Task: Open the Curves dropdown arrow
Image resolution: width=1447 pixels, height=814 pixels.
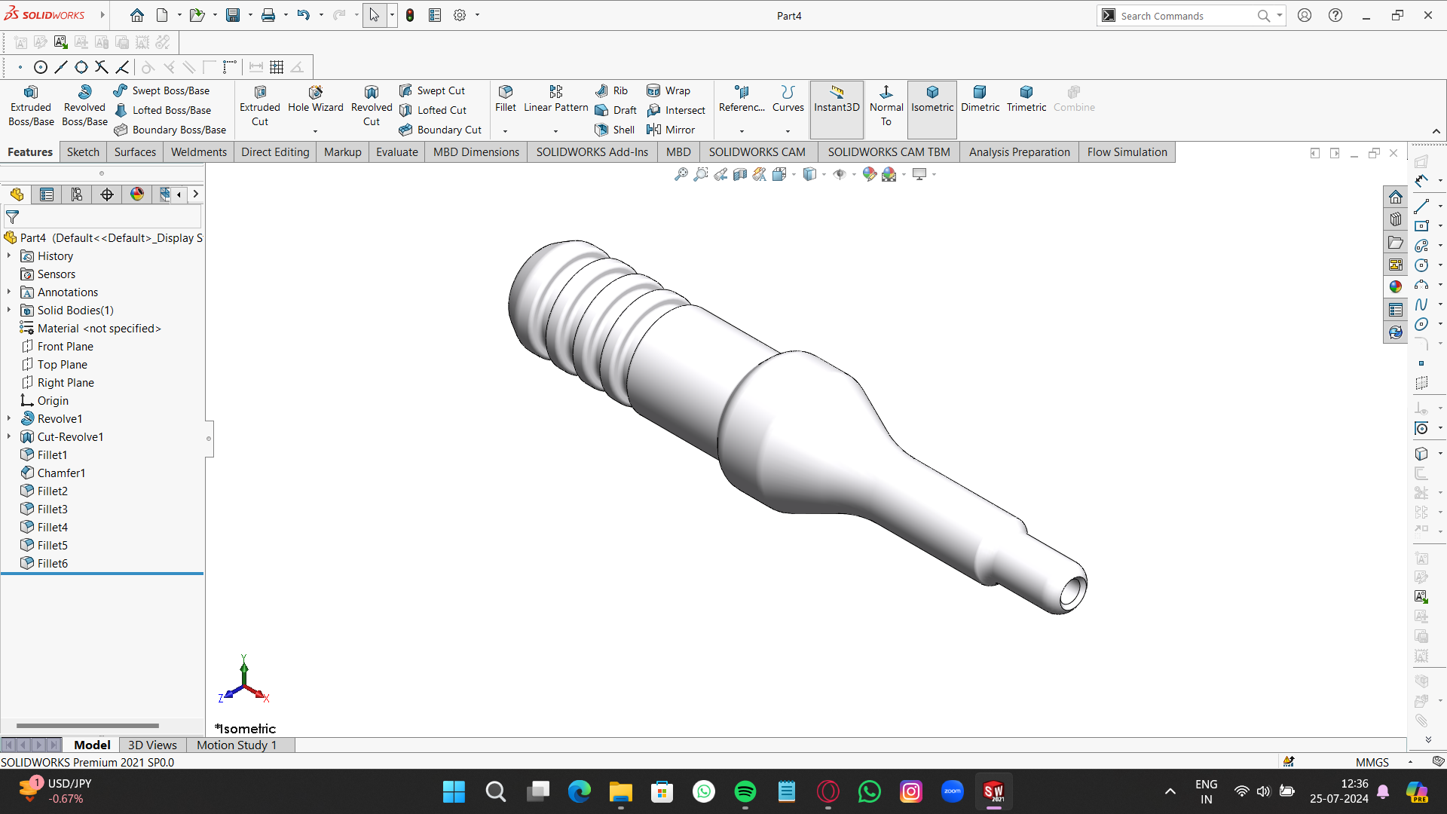Action: (x=788, y=131)
